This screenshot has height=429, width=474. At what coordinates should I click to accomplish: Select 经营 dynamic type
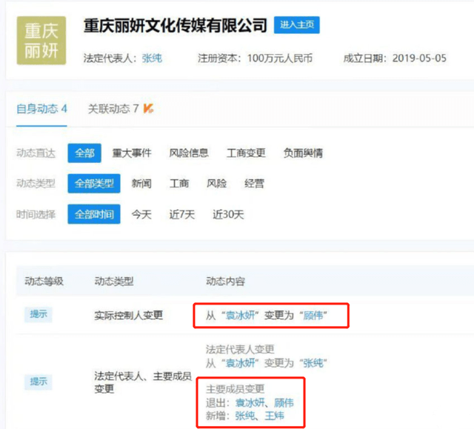tap(254, 184)
